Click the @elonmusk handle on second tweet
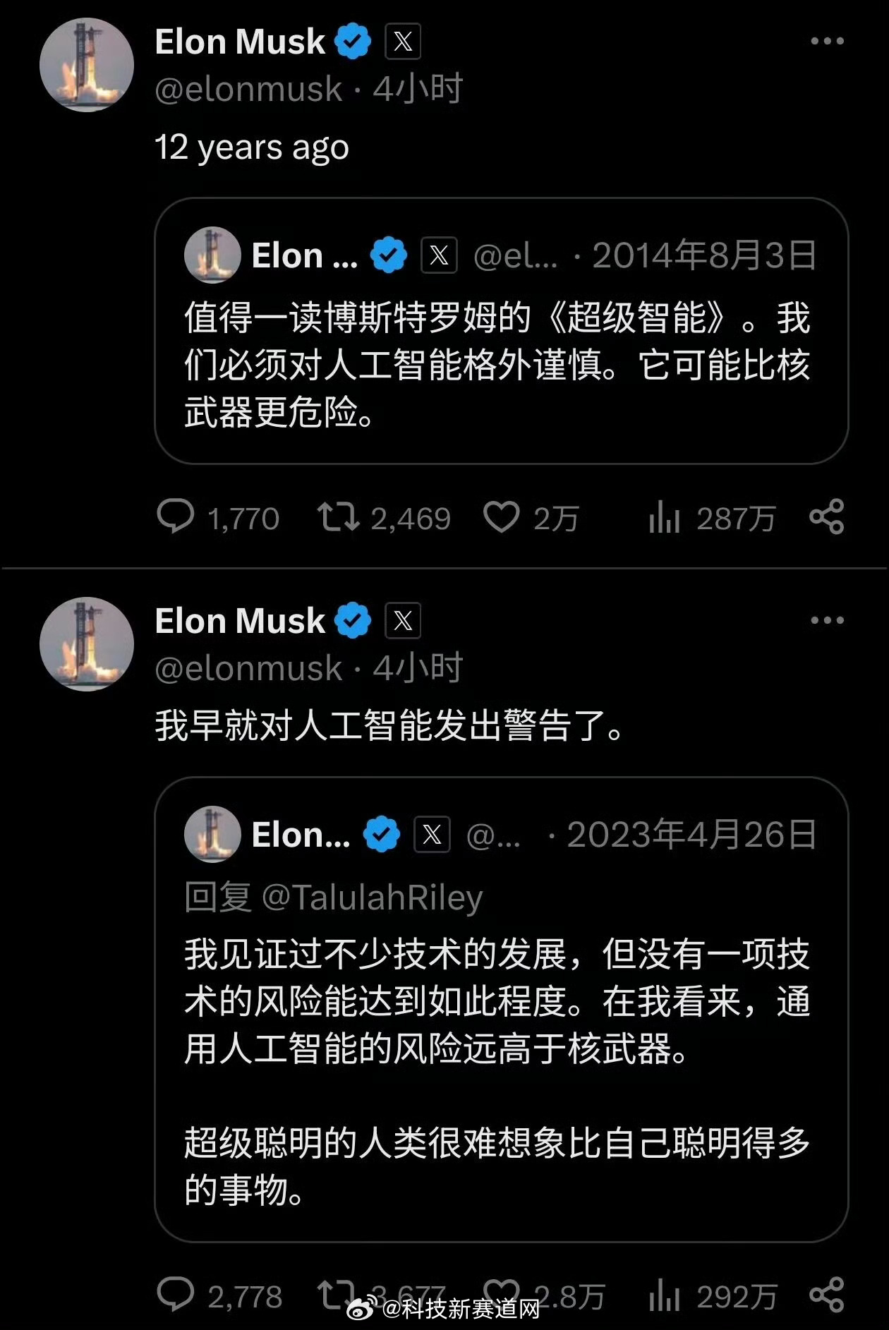This screenshot has height=1330, width=889. [x=248, y=667]
